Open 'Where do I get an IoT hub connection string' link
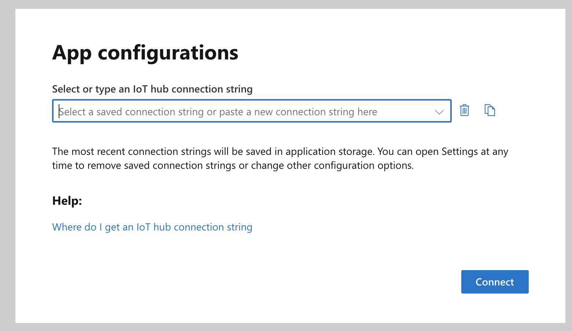 [152, 227]
